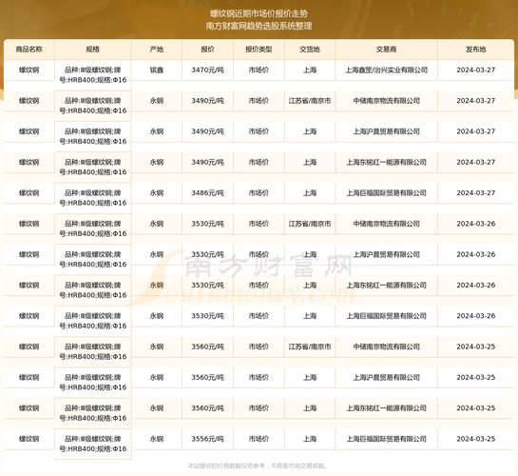The width and height of the screenshot is (518, 476).
Task: Click the 螺纹钢 name in the 镔鑫 row
Action: [29, 70]
